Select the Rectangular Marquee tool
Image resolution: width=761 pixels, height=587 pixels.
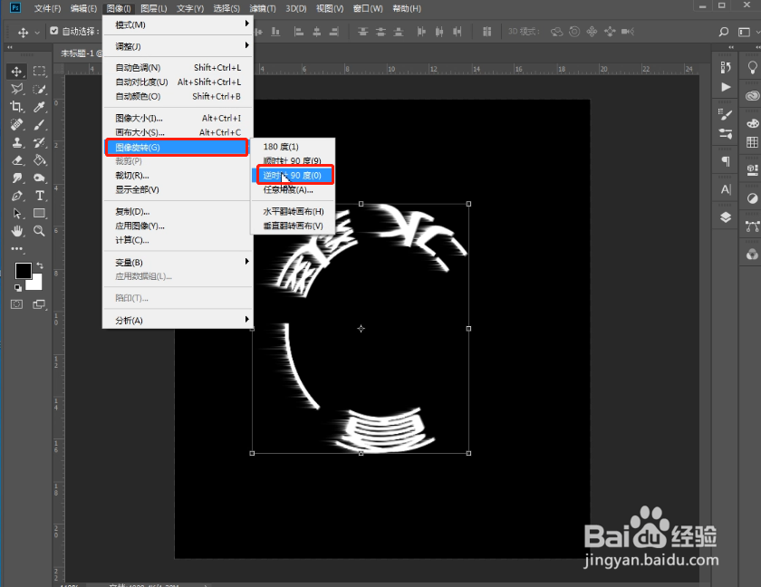tap(39, 72)
